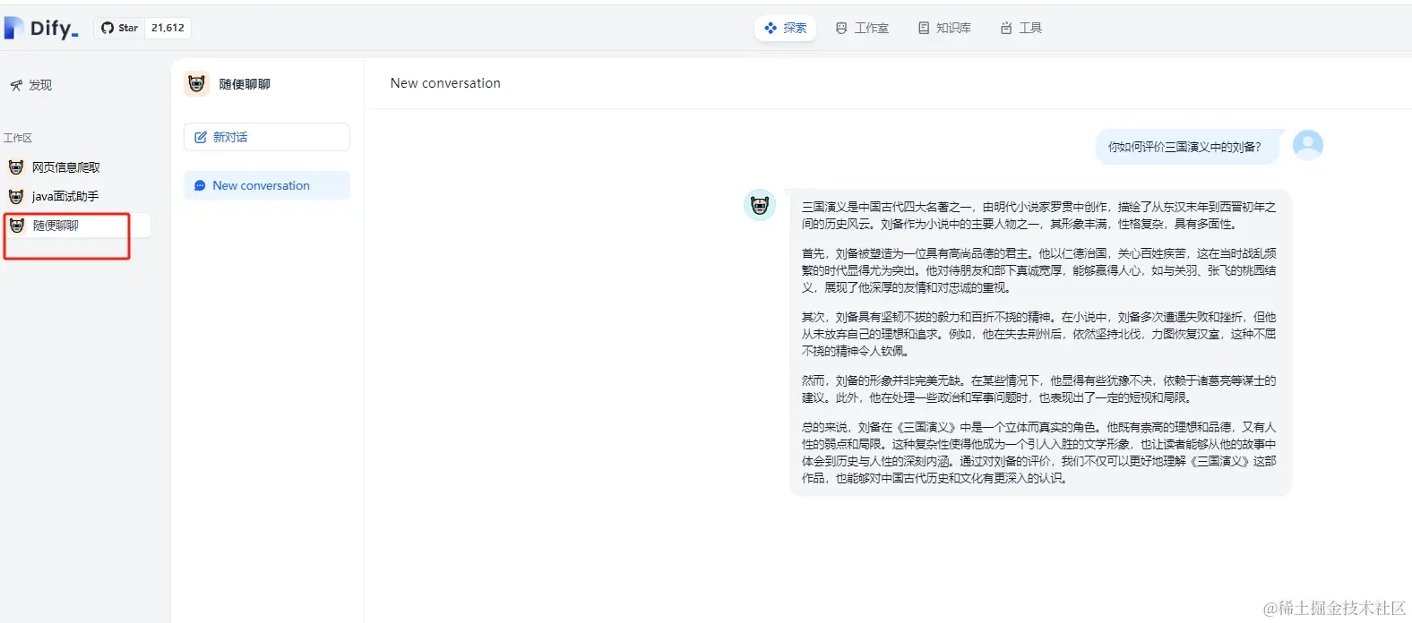This screenshot has width=1412, height=623.
Task: Click the 工作室 robot icon
Action: [841, 28]
